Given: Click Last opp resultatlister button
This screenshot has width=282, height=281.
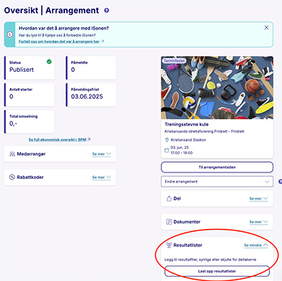Looking at the screenshot, I should 217,271.
